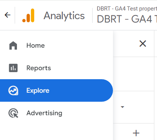Click the Google Analytics logo
This screenshot has width=157, height=140.
pyautogui.click(x=28, y=15)
